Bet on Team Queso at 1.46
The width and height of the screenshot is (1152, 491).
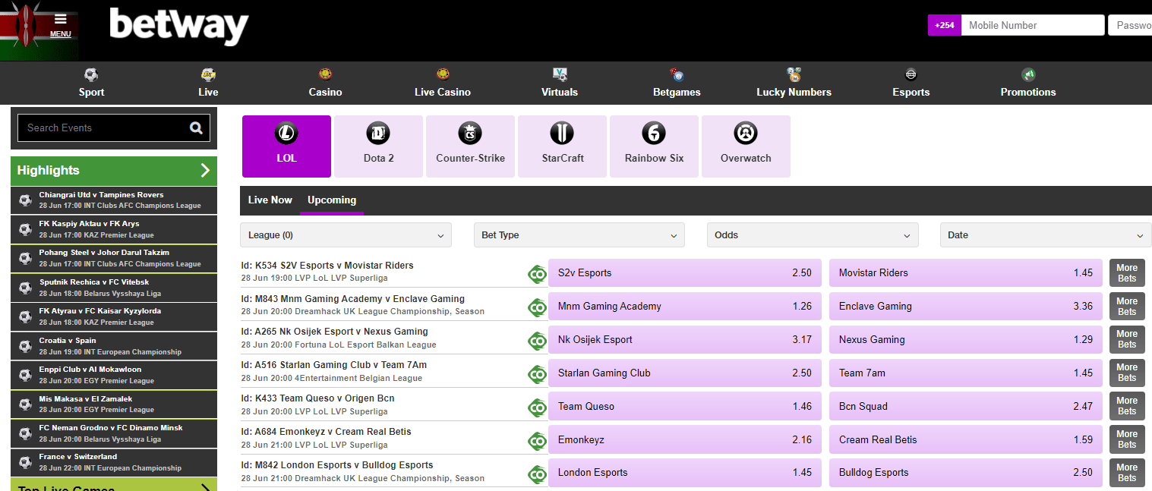pyautogui.click(x=685, y=407)
